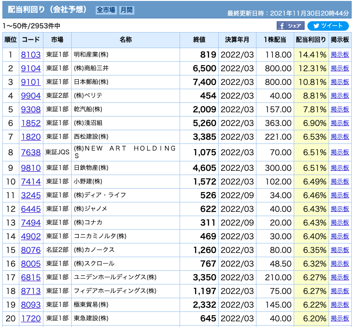
Task: Open 掲示板 link for (株)商船三井
Action: point(339,68)
